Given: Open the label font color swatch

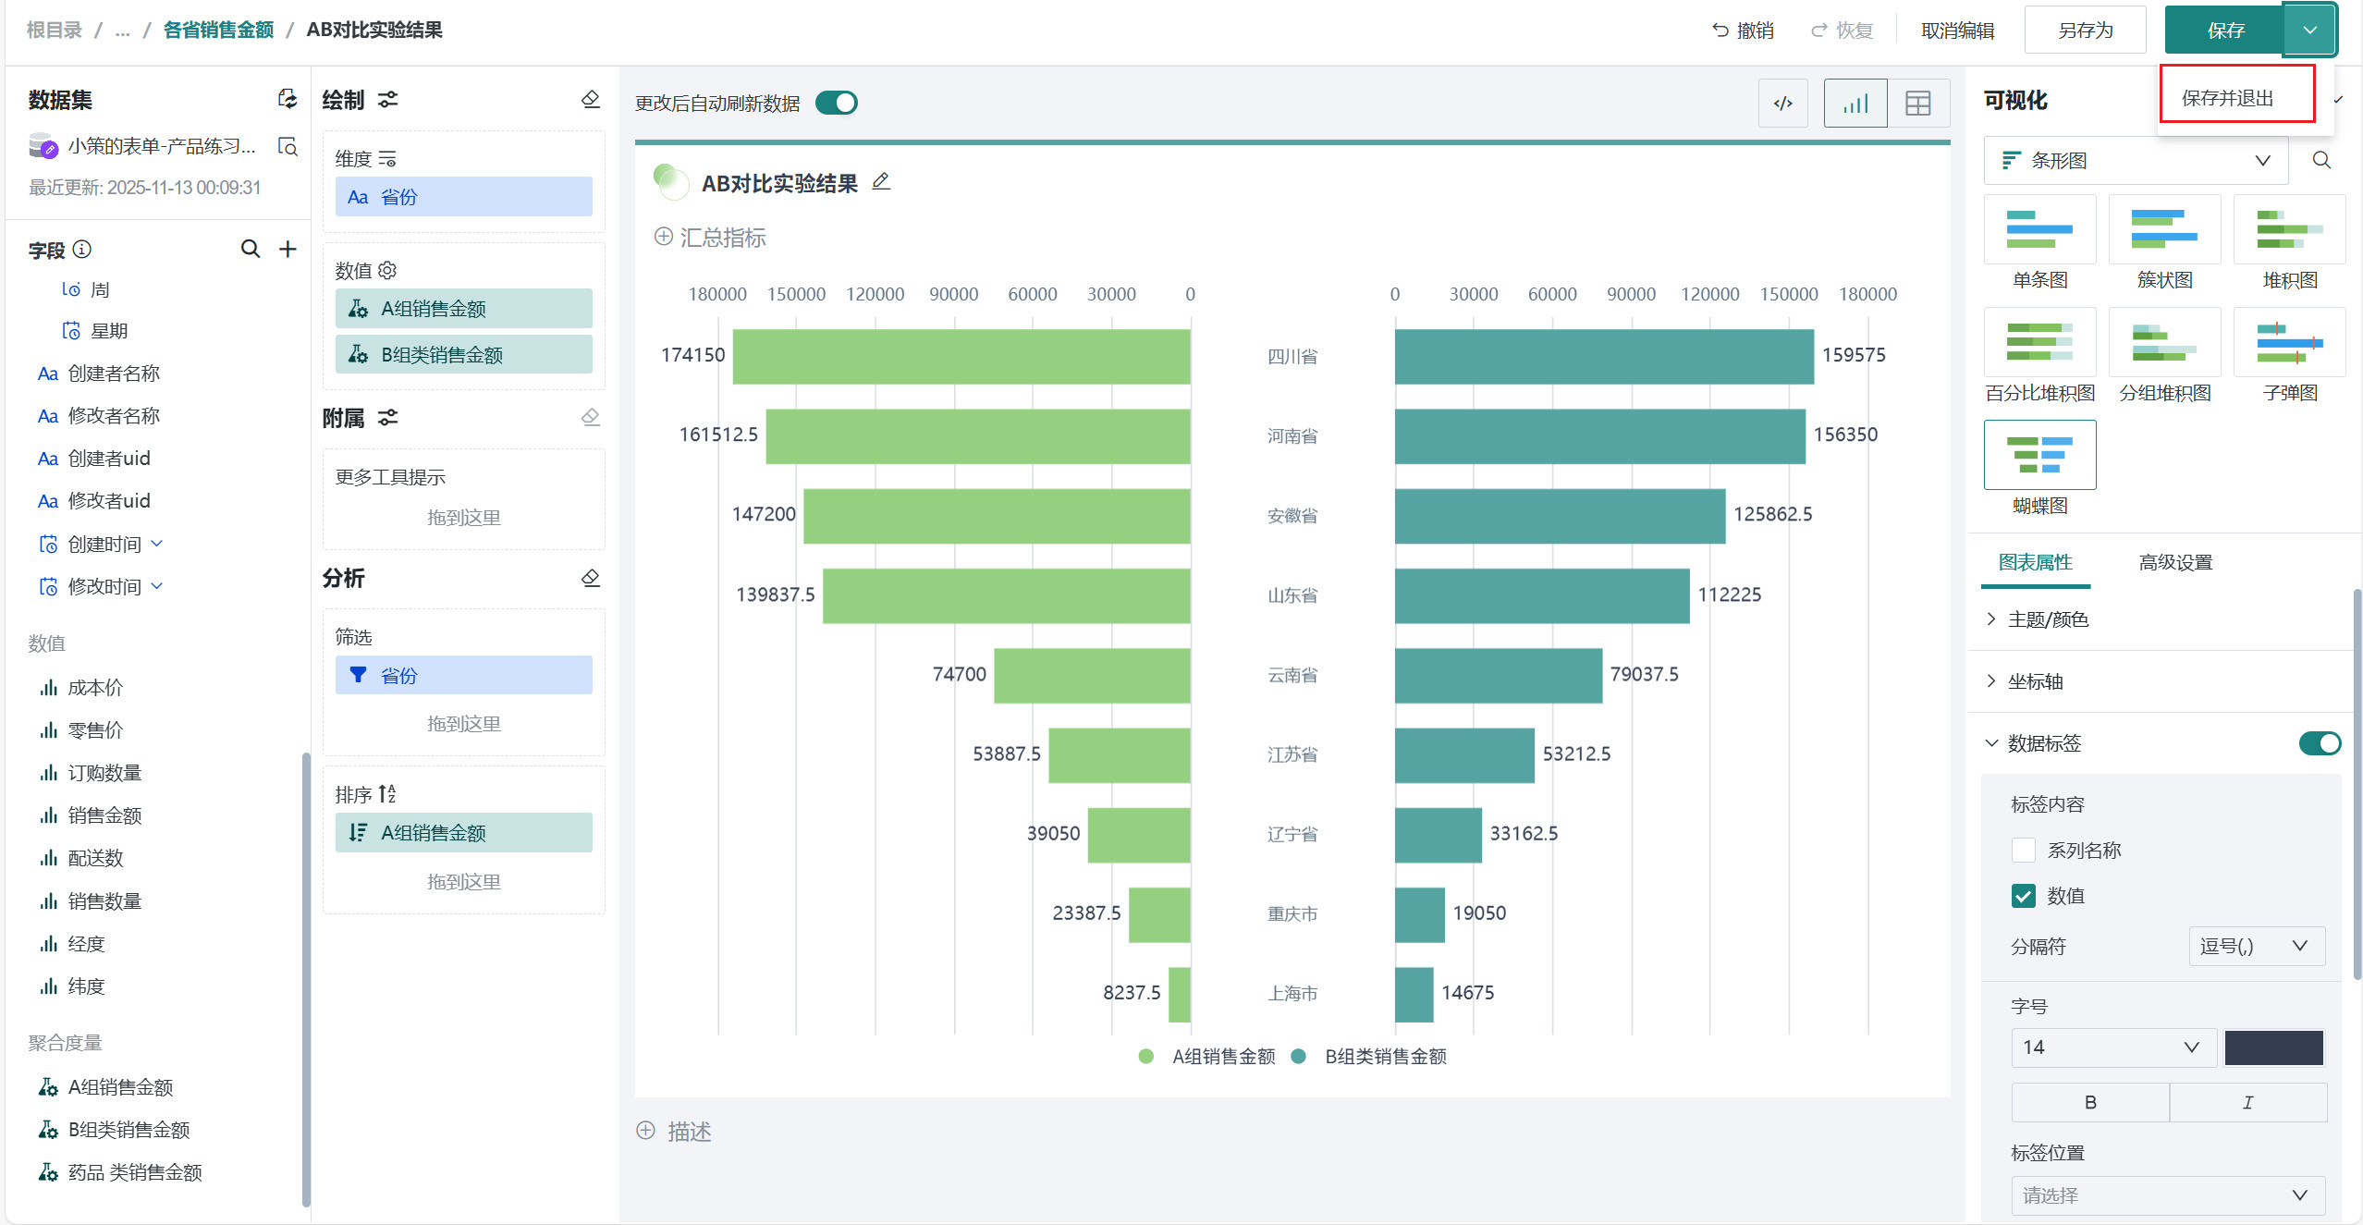Looking at the screenshot, I should 2273,1047.
